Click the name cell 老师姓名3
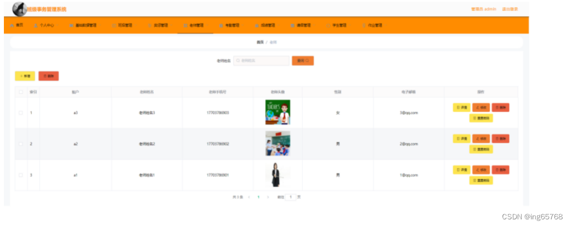Viewport: 571px width, 226px height. (x=147, y=113)
